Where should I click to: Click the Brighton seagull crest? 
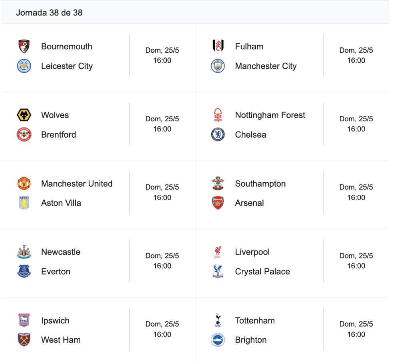(218, 340)
